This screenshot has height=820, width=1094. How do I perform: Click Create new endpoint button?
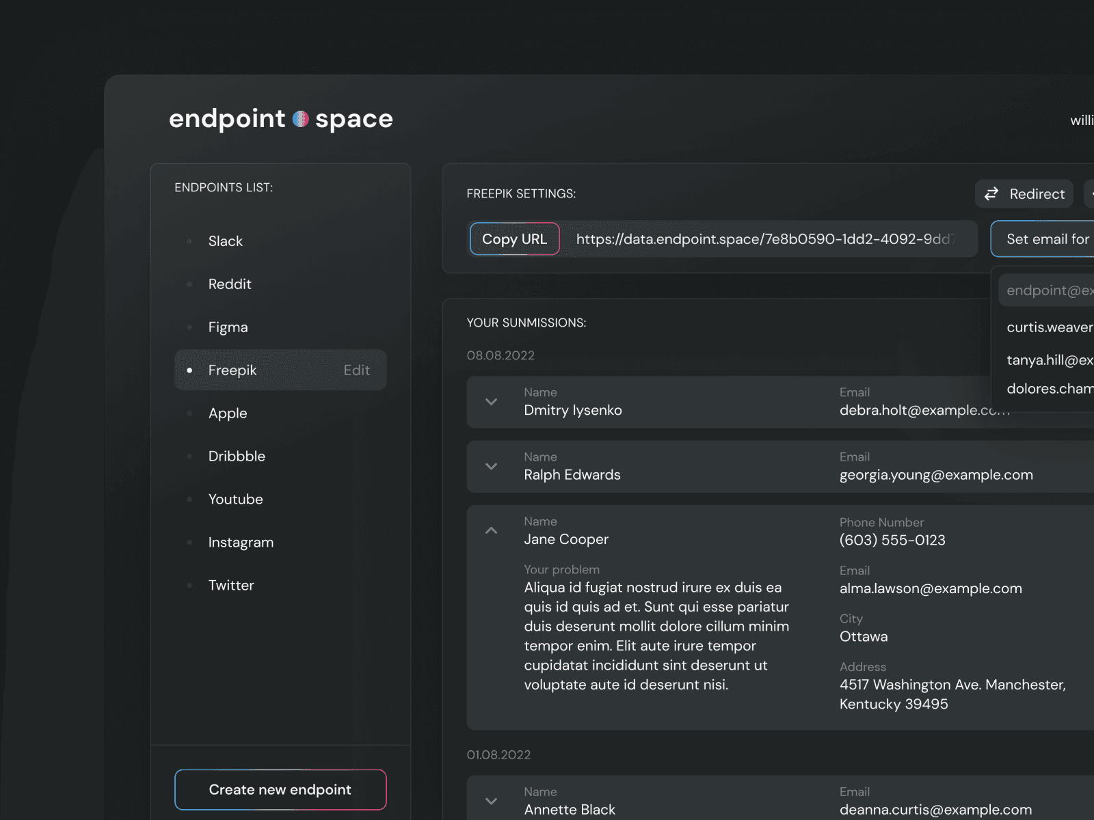click(280, 790)
